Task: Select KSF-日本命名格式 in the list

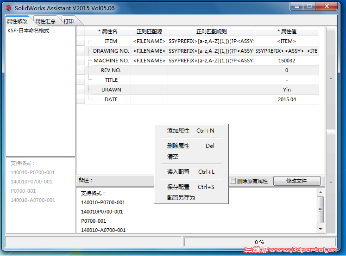Action: [28, 30]
